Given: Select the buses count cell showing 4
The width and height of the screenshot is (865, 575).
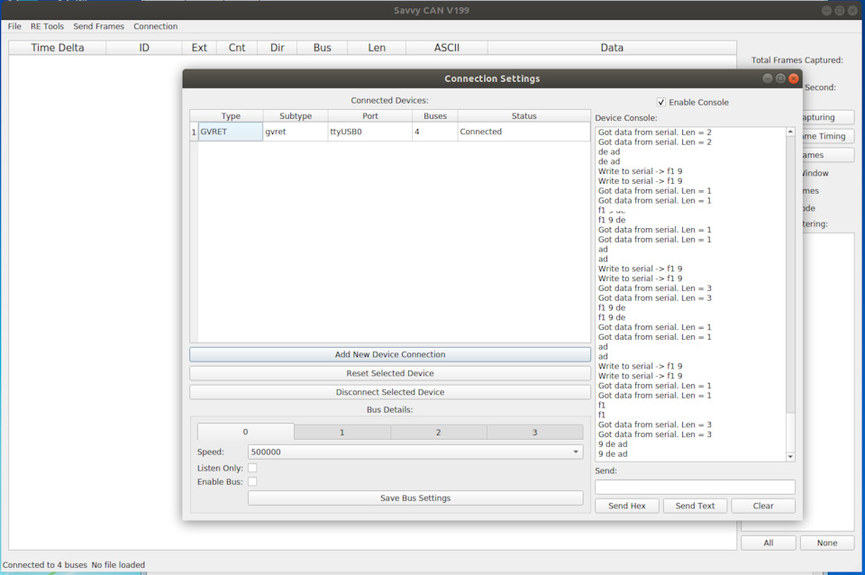Looking at the screenshot, I should 435,132.
